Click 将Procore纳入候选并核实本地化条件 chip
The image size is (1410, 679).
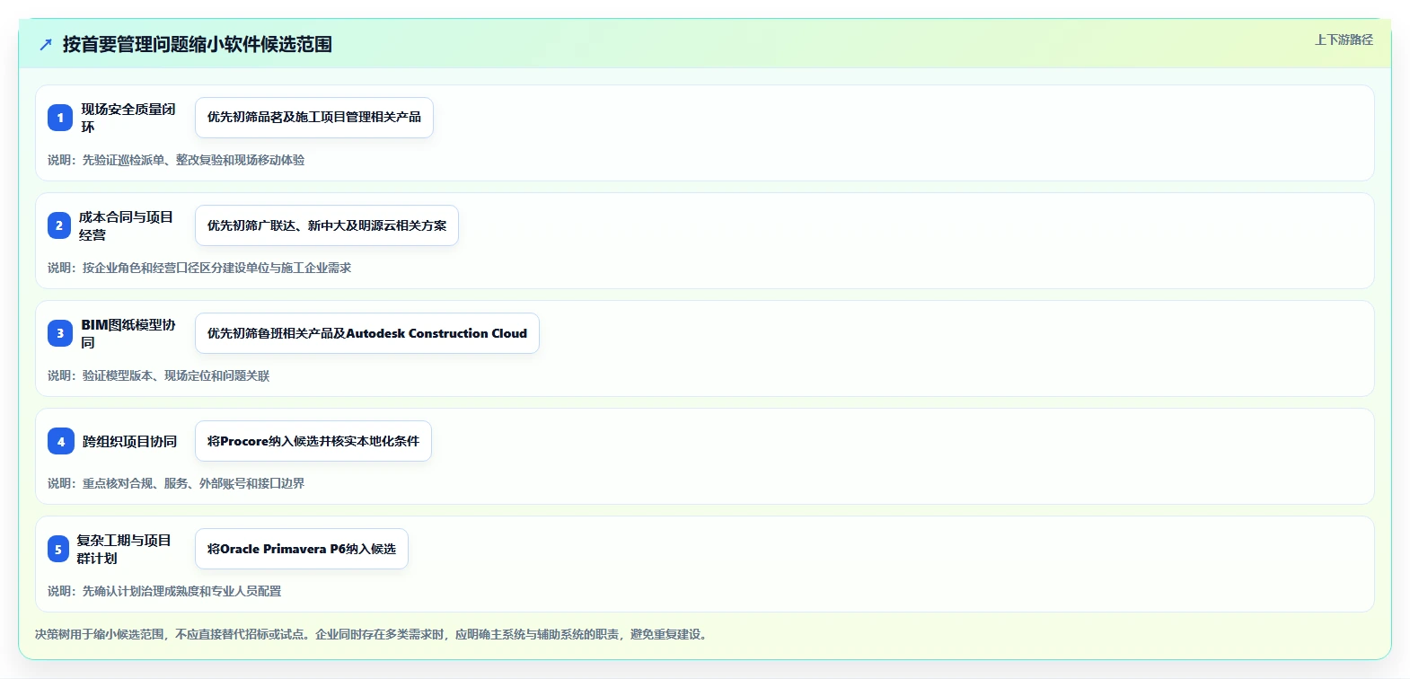[313, 441]
